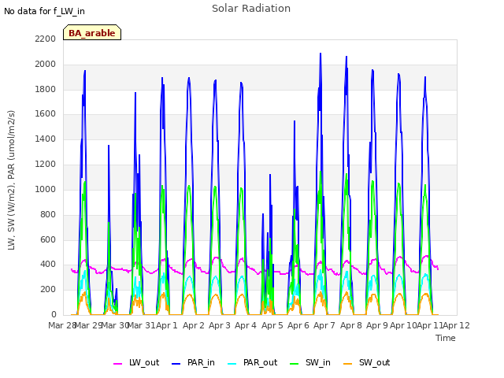Click the 800 y-axis tick label

(x=48, y=214)
